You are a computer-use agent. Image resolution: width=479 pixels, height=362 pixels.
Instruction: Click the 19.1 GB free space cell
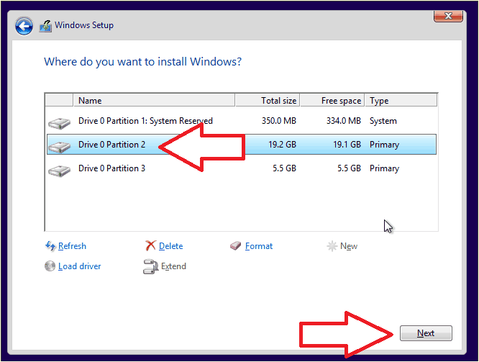click(347, 145)
